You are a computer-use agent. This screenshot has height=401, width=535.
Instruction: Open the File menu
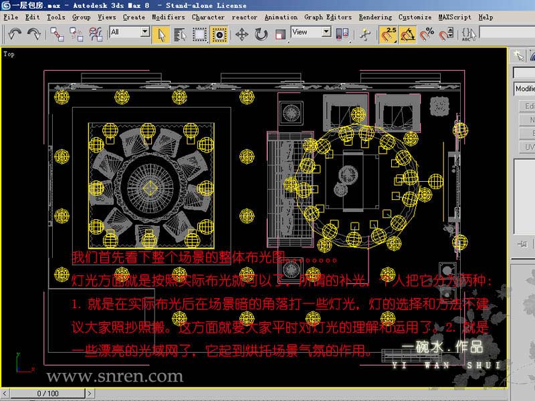(x=11, y=17)
